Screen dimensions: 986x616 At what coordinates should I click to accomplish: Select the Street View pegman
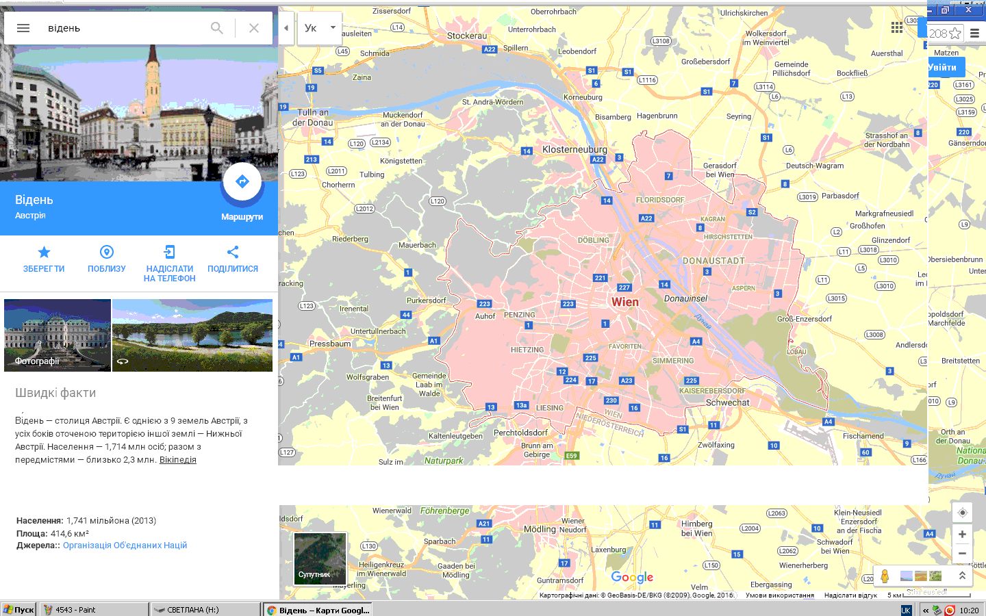(x=885, y=576)
